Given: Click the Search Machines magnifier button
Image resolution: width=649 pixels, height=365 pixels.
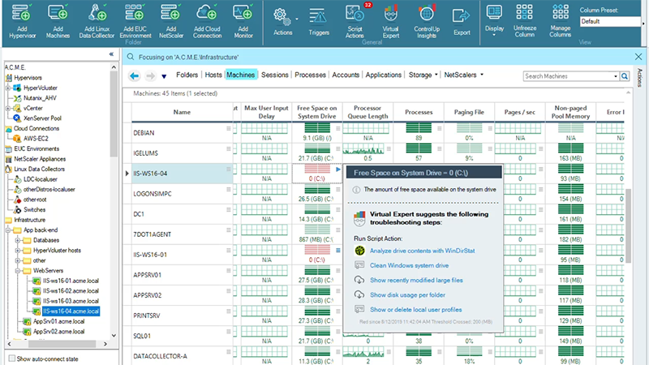Looking at the screenshot, I should pos(625,76).
